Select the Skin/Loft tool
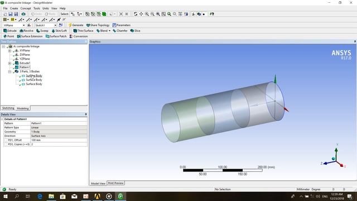 point(59,31)
